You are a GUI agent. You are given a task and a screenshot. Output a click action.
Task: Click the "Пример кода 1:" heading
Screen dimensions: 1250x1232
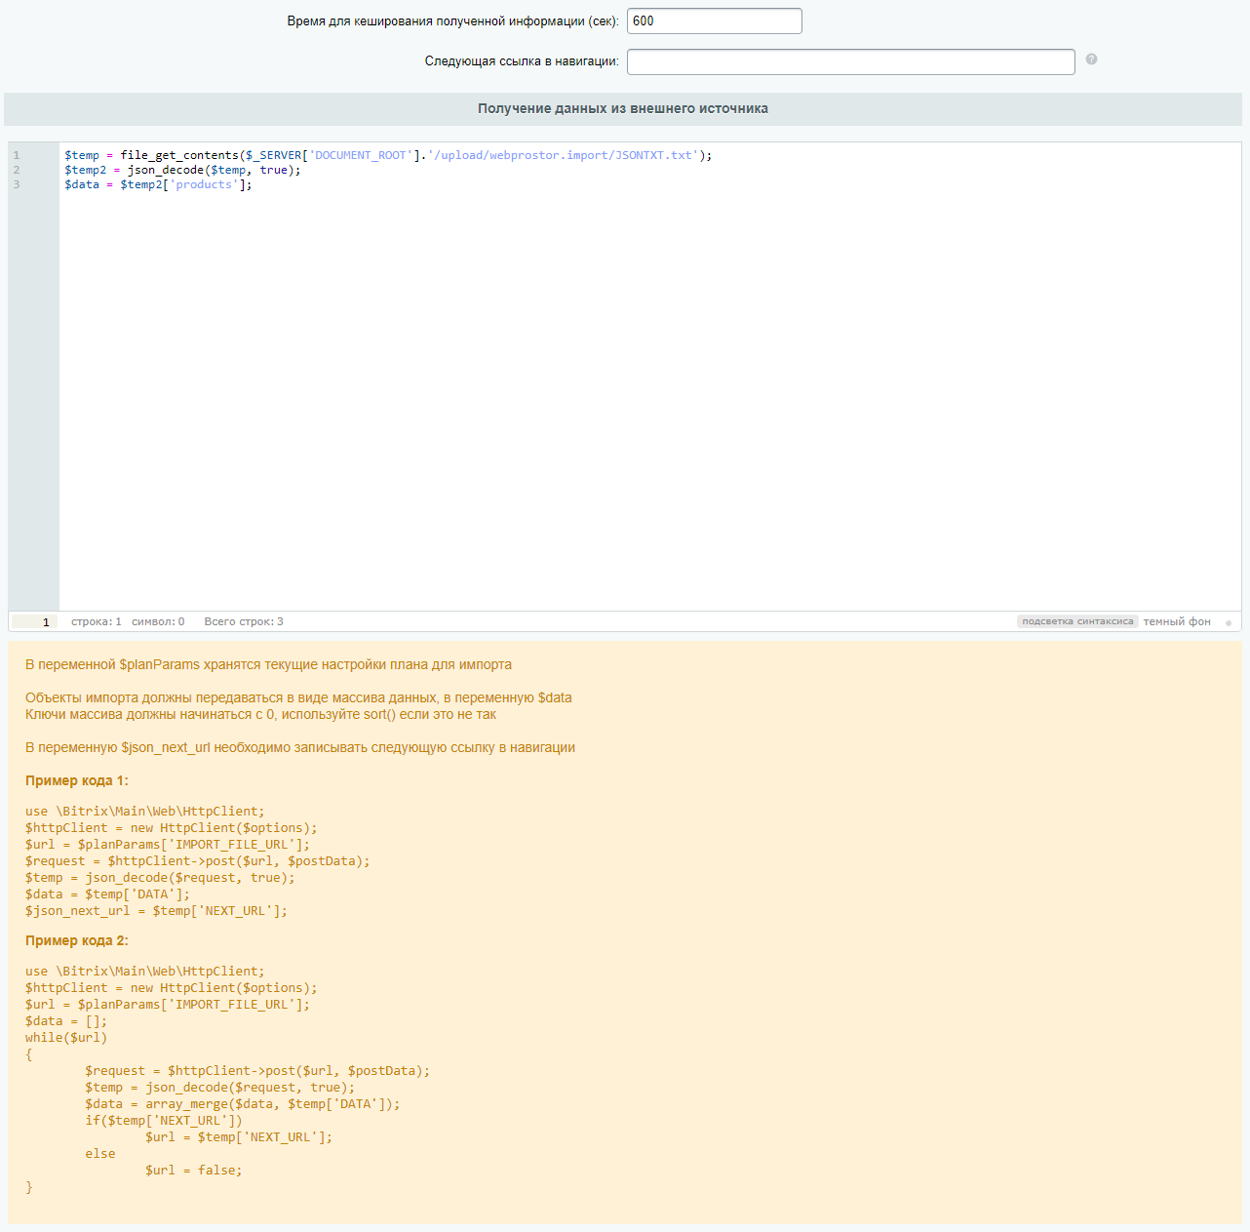coord(77,780)
